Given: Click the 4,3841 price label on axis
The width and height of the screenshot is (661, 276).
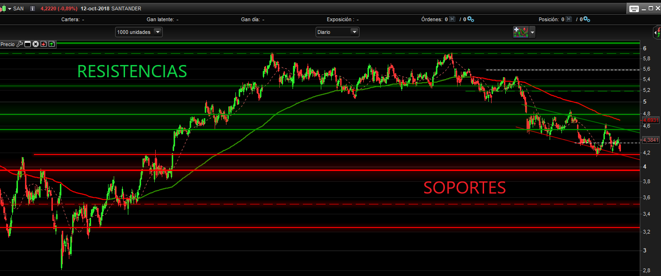Looking at the screenshot, I should (x=650, y=139).
